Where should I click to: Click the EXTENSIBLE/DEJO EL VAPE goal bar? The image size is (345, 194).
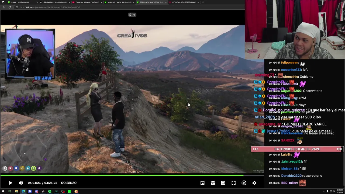297,149
